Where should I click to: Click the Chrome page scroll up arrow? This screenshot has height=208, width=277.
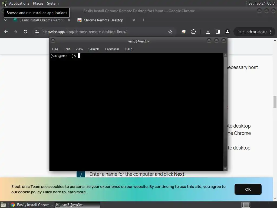coord(275,40)
